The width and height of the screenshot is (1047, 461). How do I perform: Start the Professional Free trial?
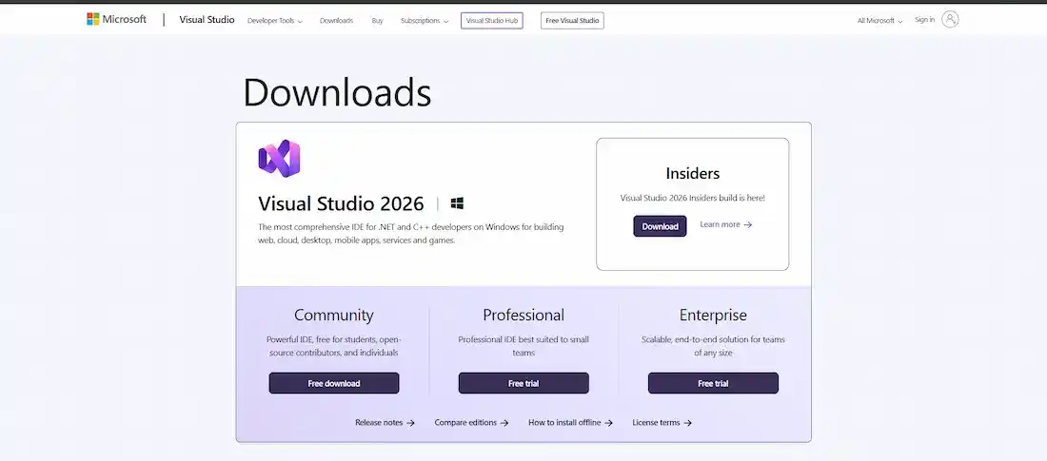point(523,383)
